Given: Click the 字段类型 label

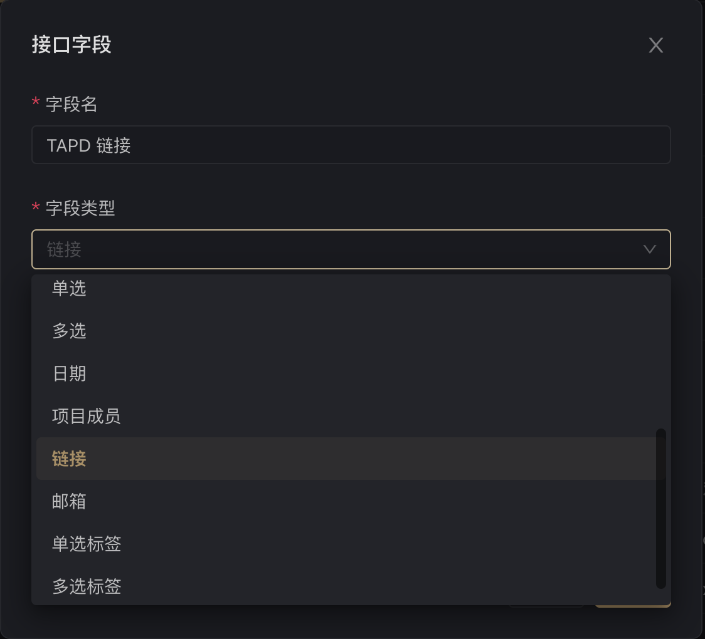Looking at the screenshot, I should point(80,208).
